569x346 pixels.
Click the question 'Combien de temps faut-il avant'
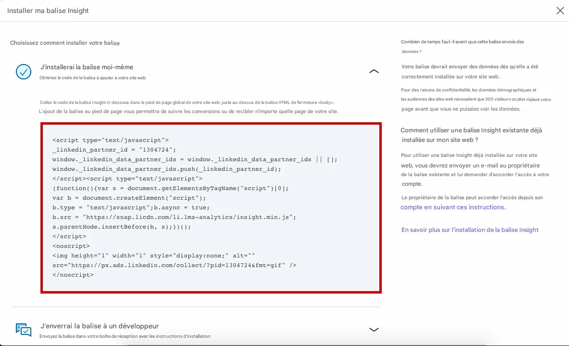tap(462, 46)
